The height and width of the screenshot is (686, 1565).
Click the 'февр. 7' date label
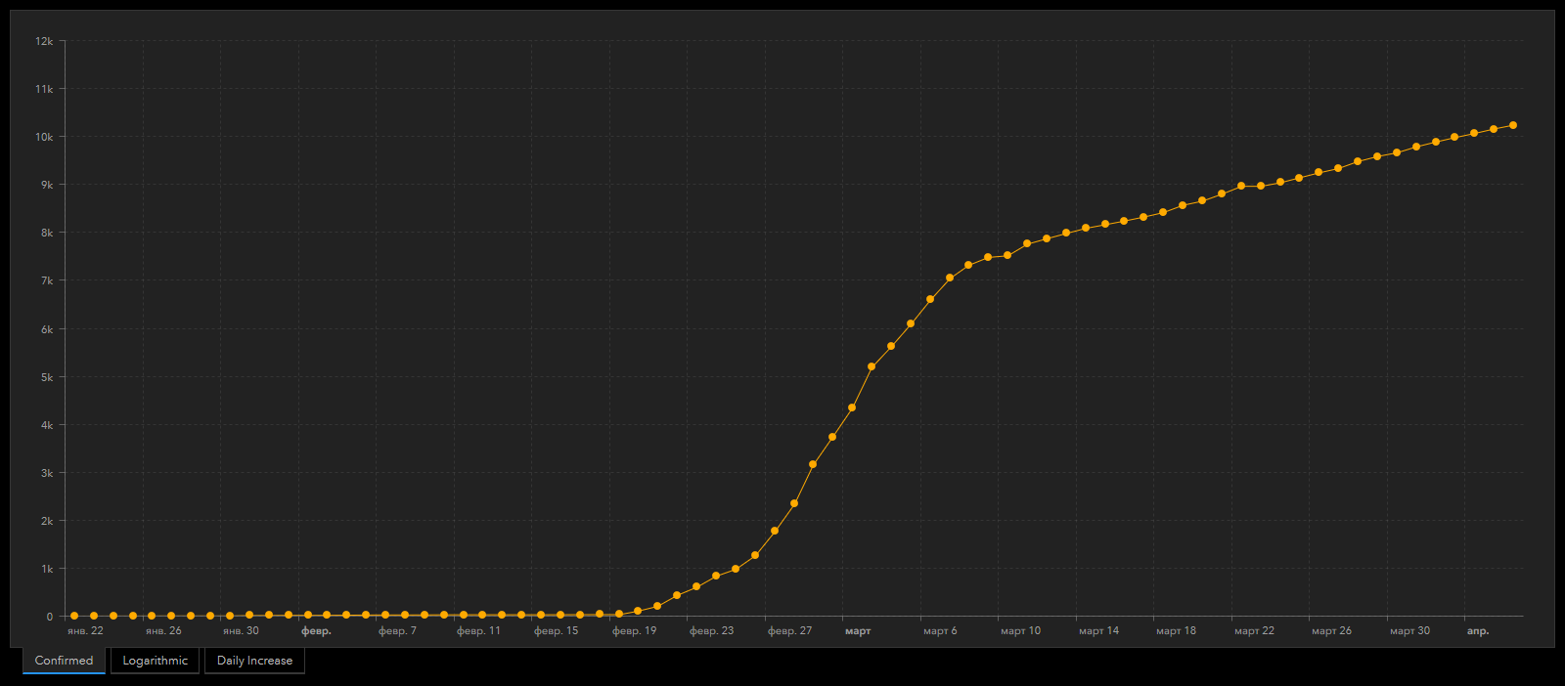click(x=397, y=631)
